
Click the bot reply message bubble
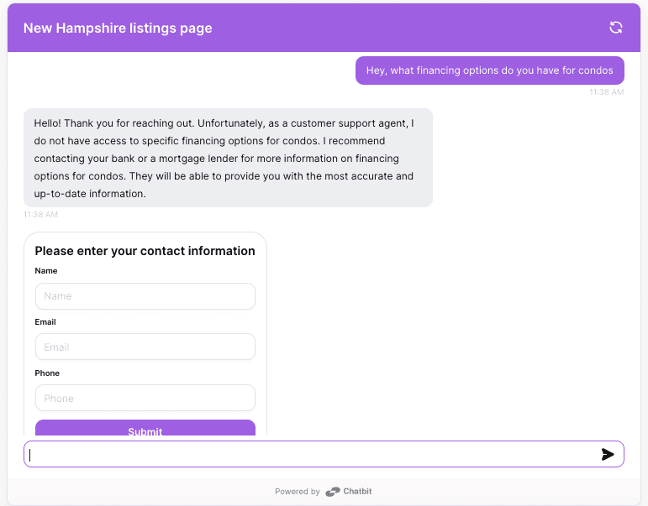tap(228, 158)
